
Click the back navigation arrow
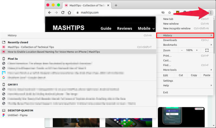click(x=50, y=12)
